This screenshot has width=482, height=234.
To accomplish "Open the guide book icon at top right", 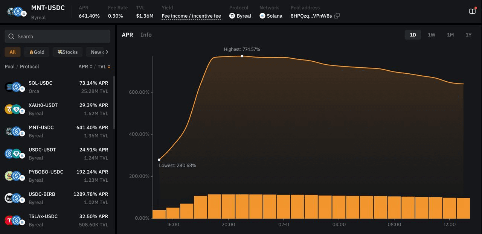I will point(472,11).
